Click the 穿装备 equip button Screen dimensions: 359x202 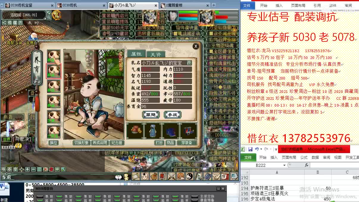click(x=187, y=143)
